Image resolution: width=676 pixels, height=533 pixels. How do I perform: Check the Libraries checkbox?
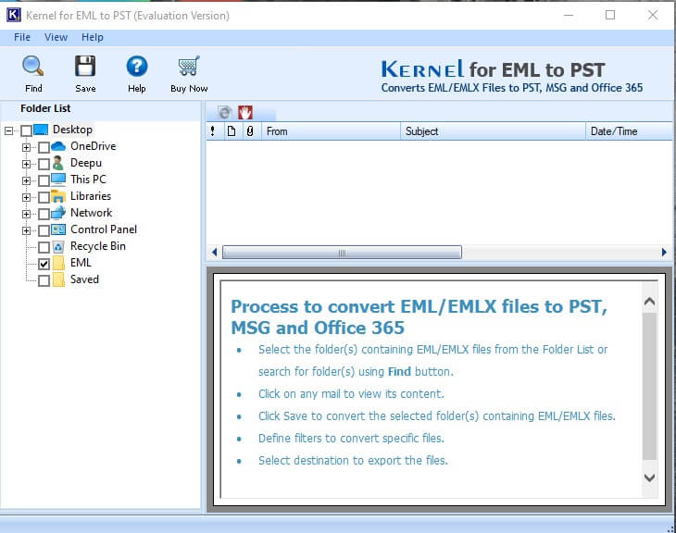click(44, 197)
